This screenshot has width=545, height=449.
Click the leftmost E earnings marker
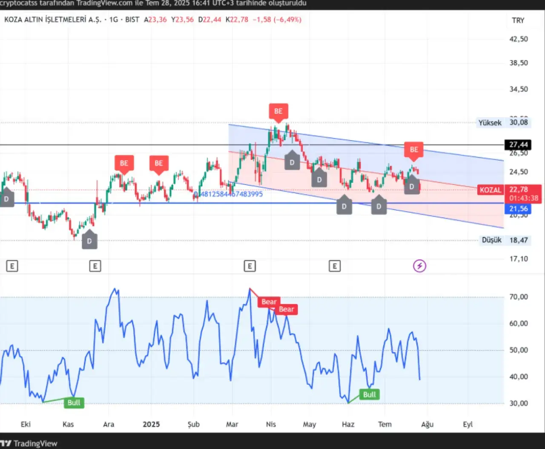pos(12,266)
